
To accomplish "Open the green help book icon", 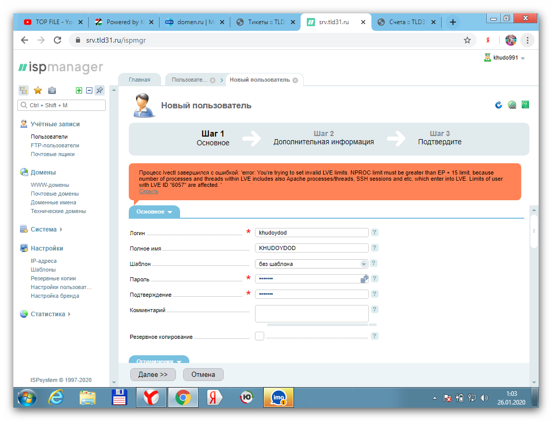I will [525, 105].
